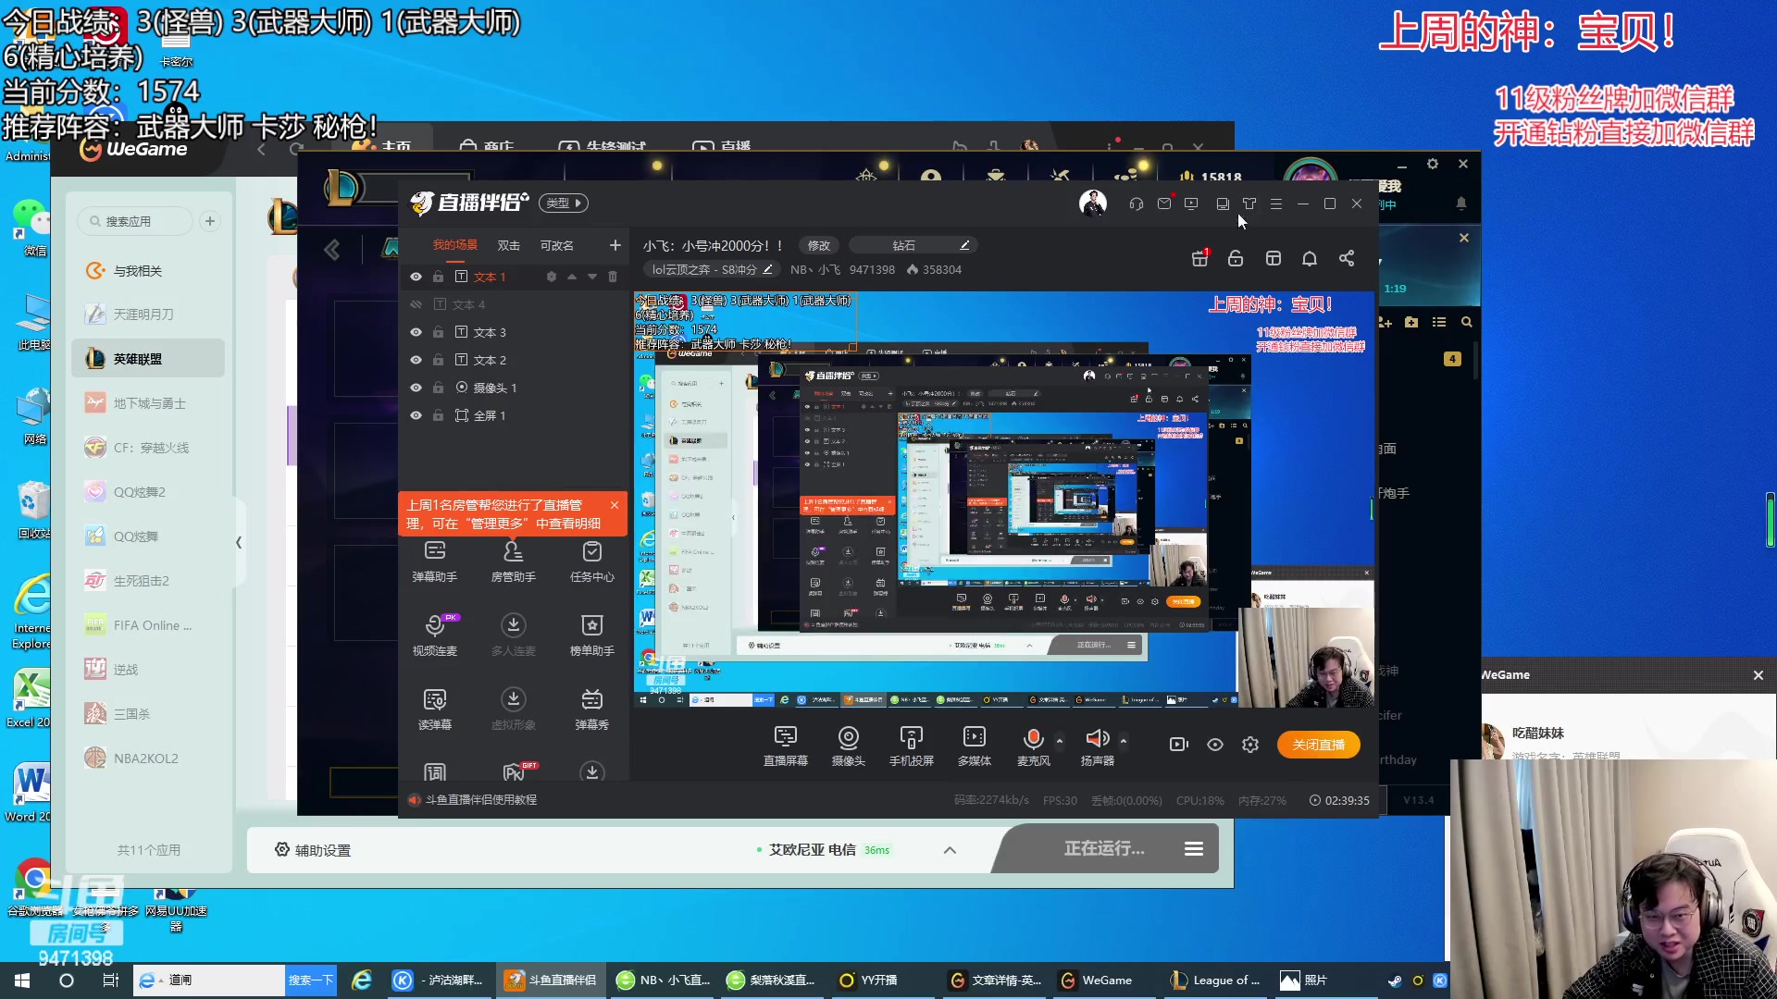
Task: Open 房管助手 room manager tool
Action: click(513, 561)
